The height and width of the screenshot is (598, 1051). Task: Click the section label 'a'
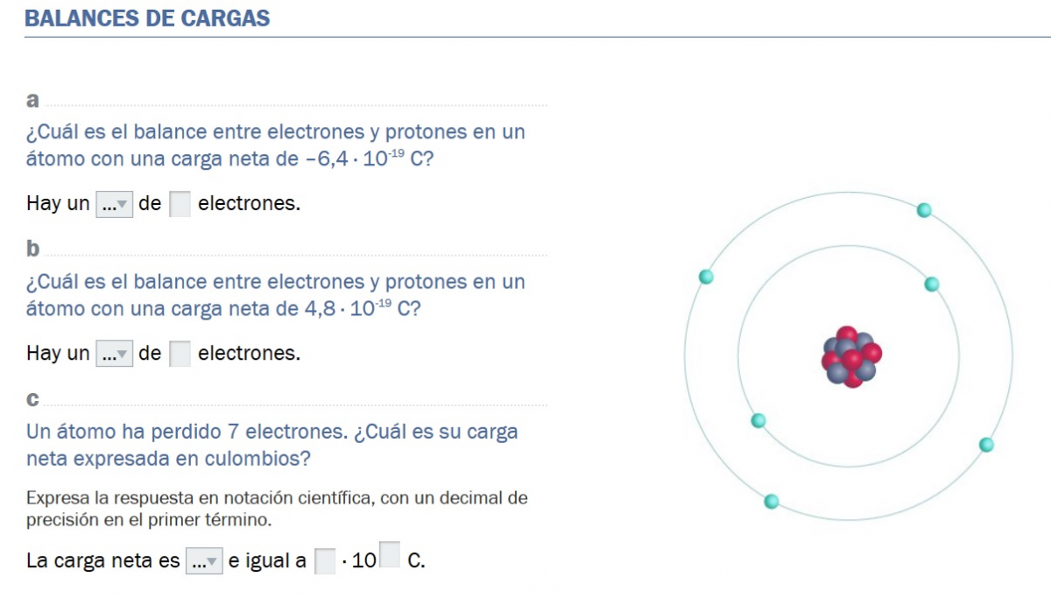[x=32, y=100]
